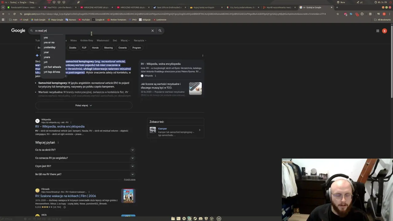Open Mapy Google bookmark
The image size is (393, 221).
(x=55, y=20)
